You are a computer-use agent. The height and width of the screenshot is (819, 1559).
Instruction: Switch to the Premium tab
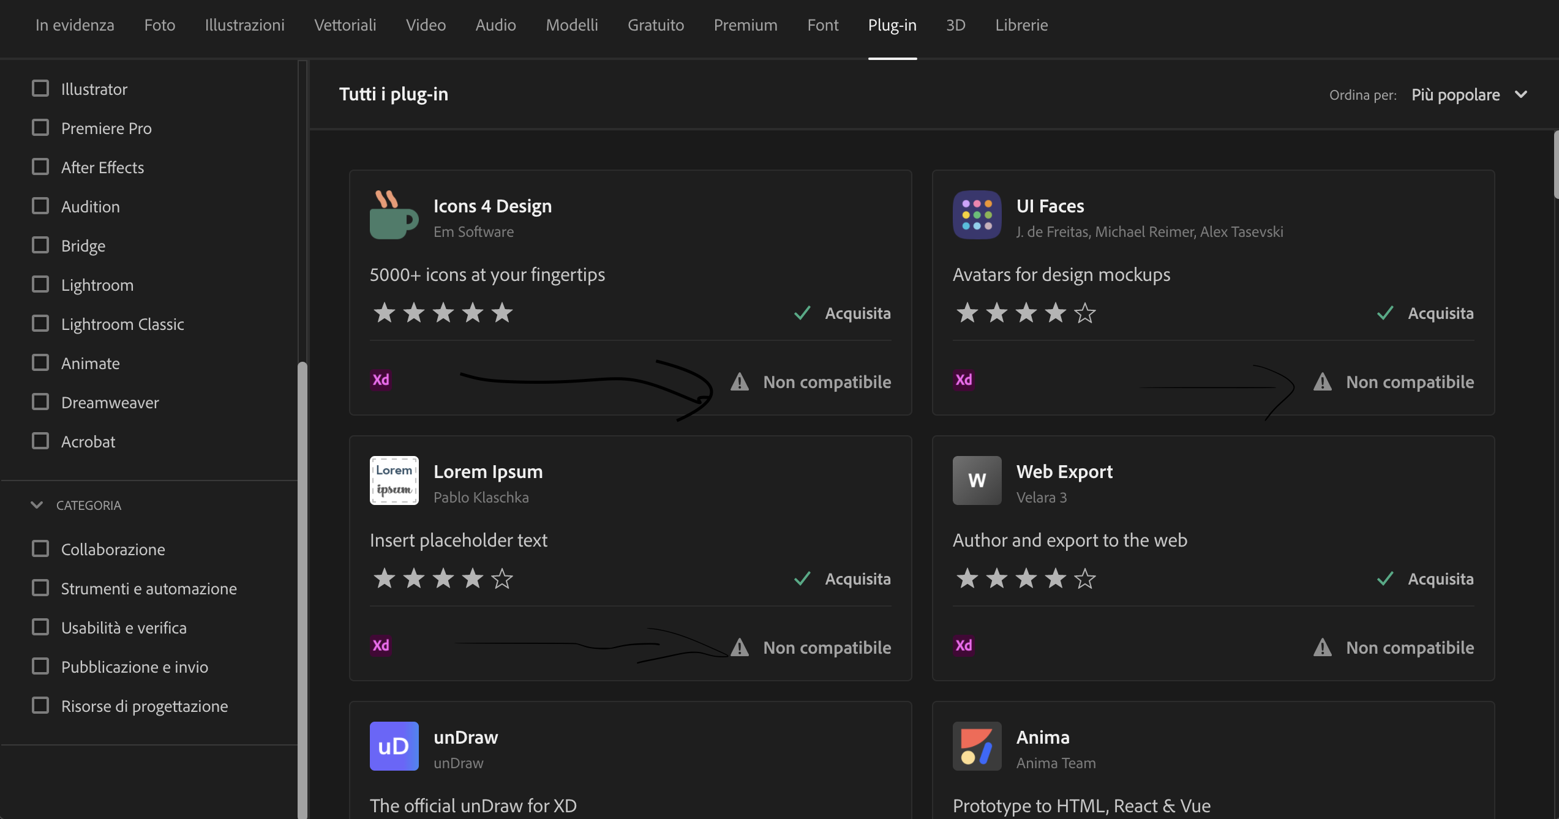746,25
